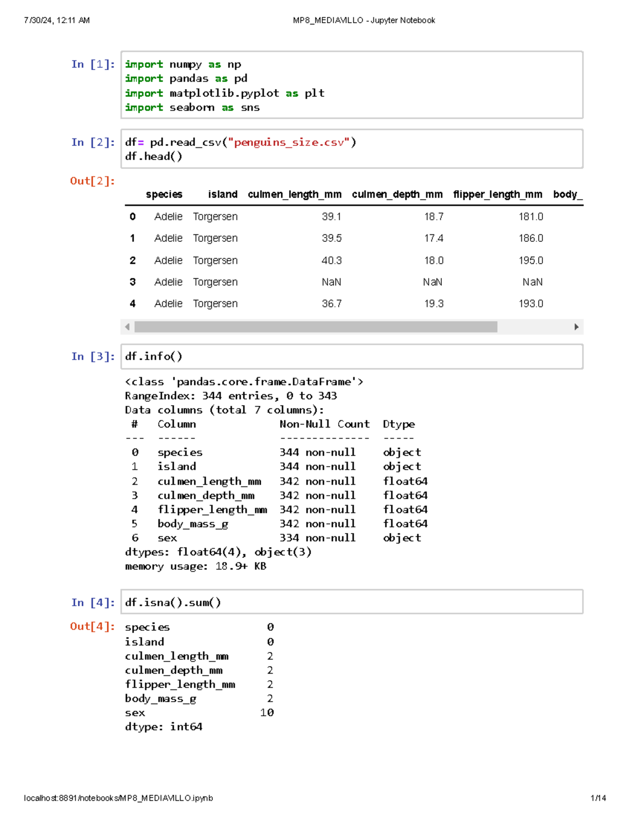Select row index 3 containing NaN values

pos(132,282)
